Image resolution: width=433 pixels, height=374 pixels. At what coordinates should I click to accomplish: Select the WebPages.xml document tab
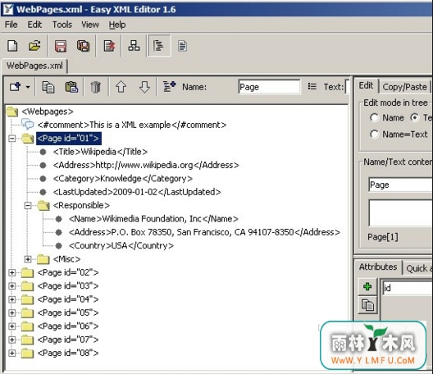click(34, 66)
